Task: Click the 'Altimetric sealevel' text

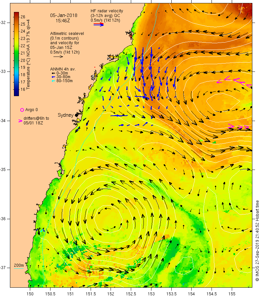Action: 67,33
